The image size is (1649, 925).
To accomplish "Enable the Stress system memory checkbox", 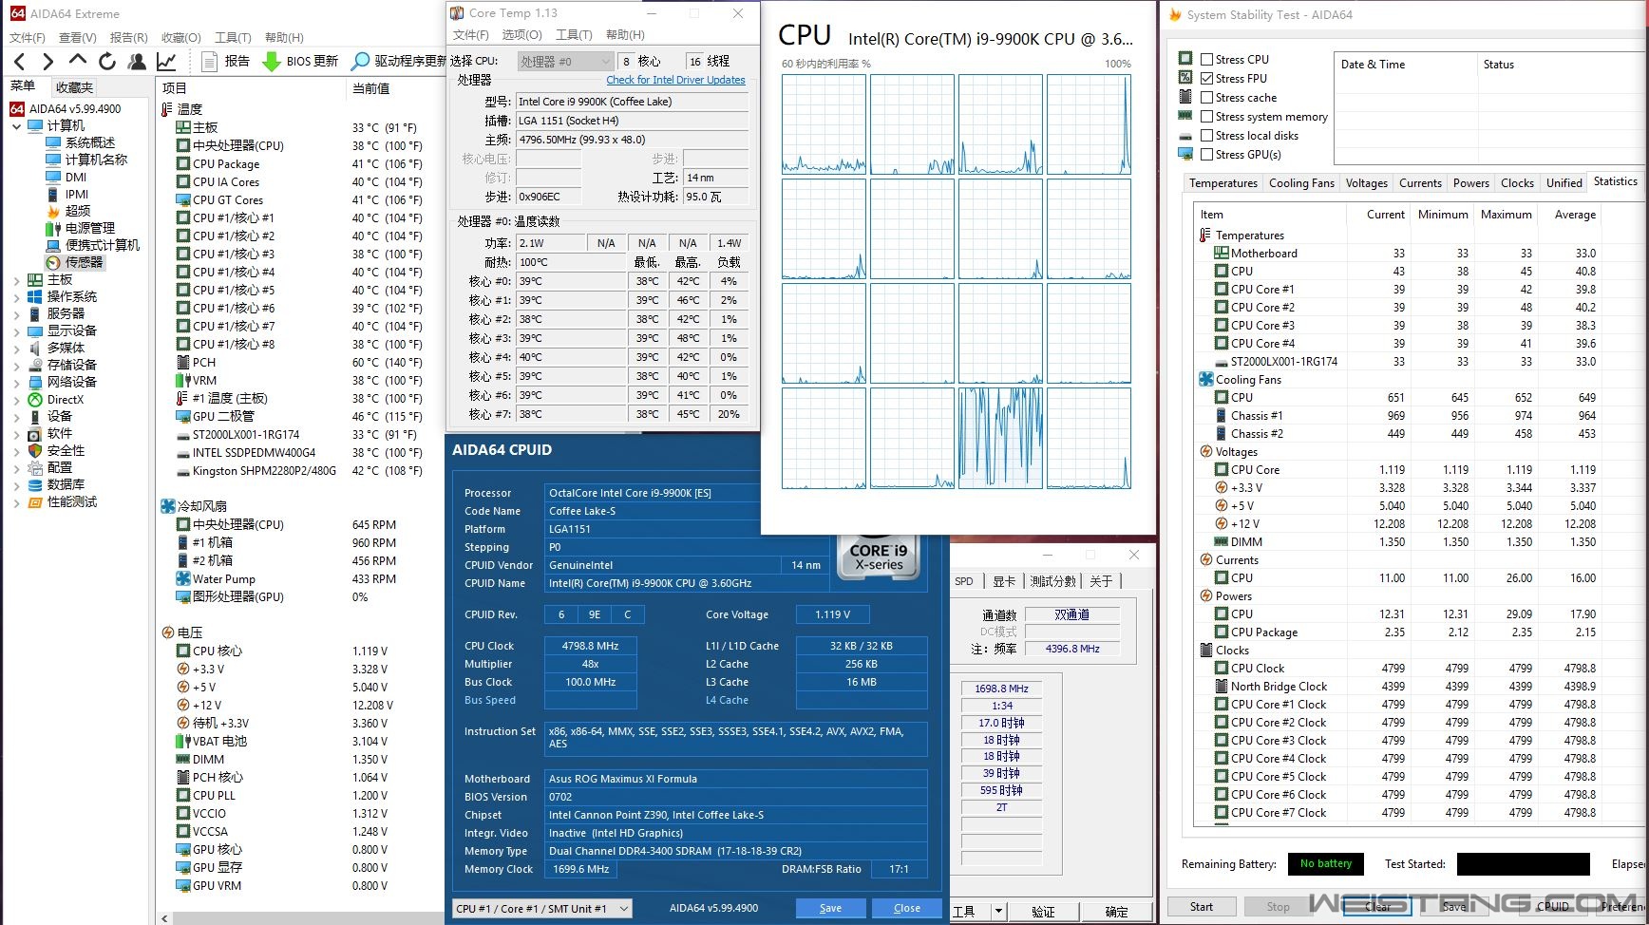I will (x=1206, y=116).
